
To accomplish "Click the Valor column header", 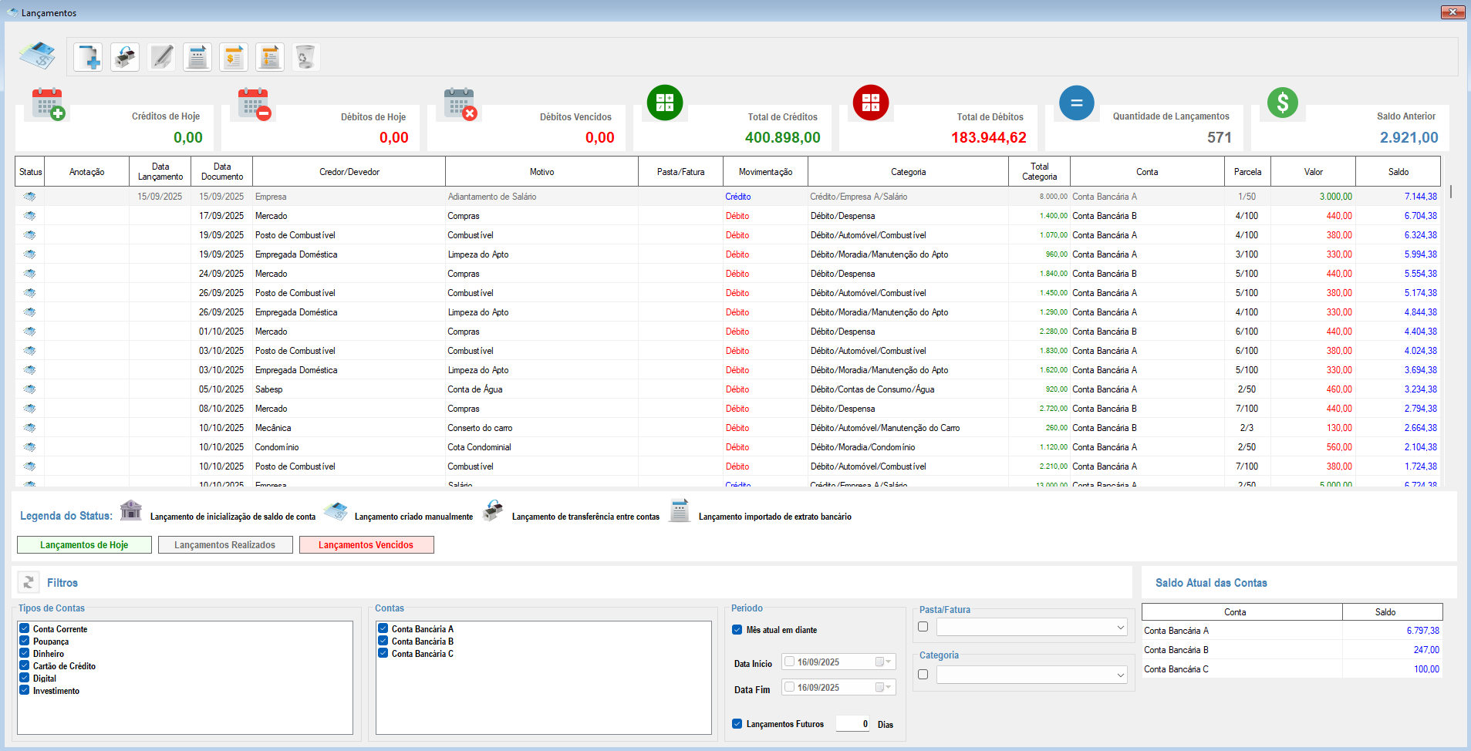I will point(1313,172).
